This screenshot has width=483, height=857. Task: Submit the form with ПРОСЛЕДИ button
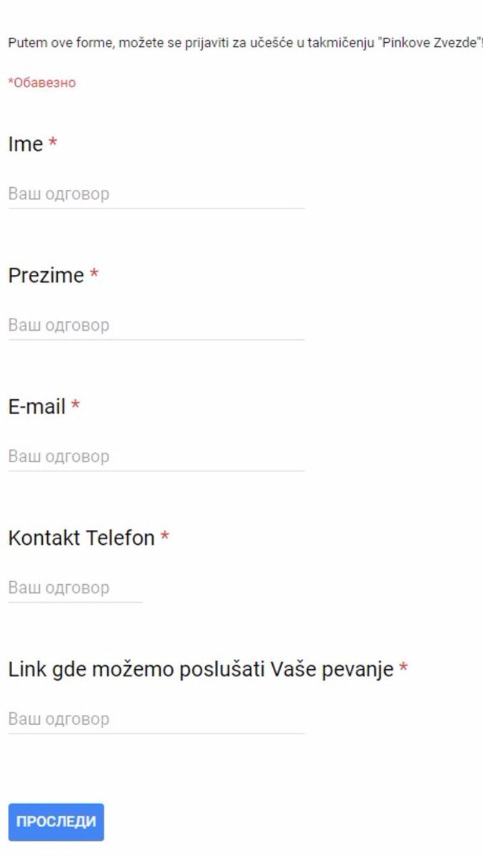56,822
